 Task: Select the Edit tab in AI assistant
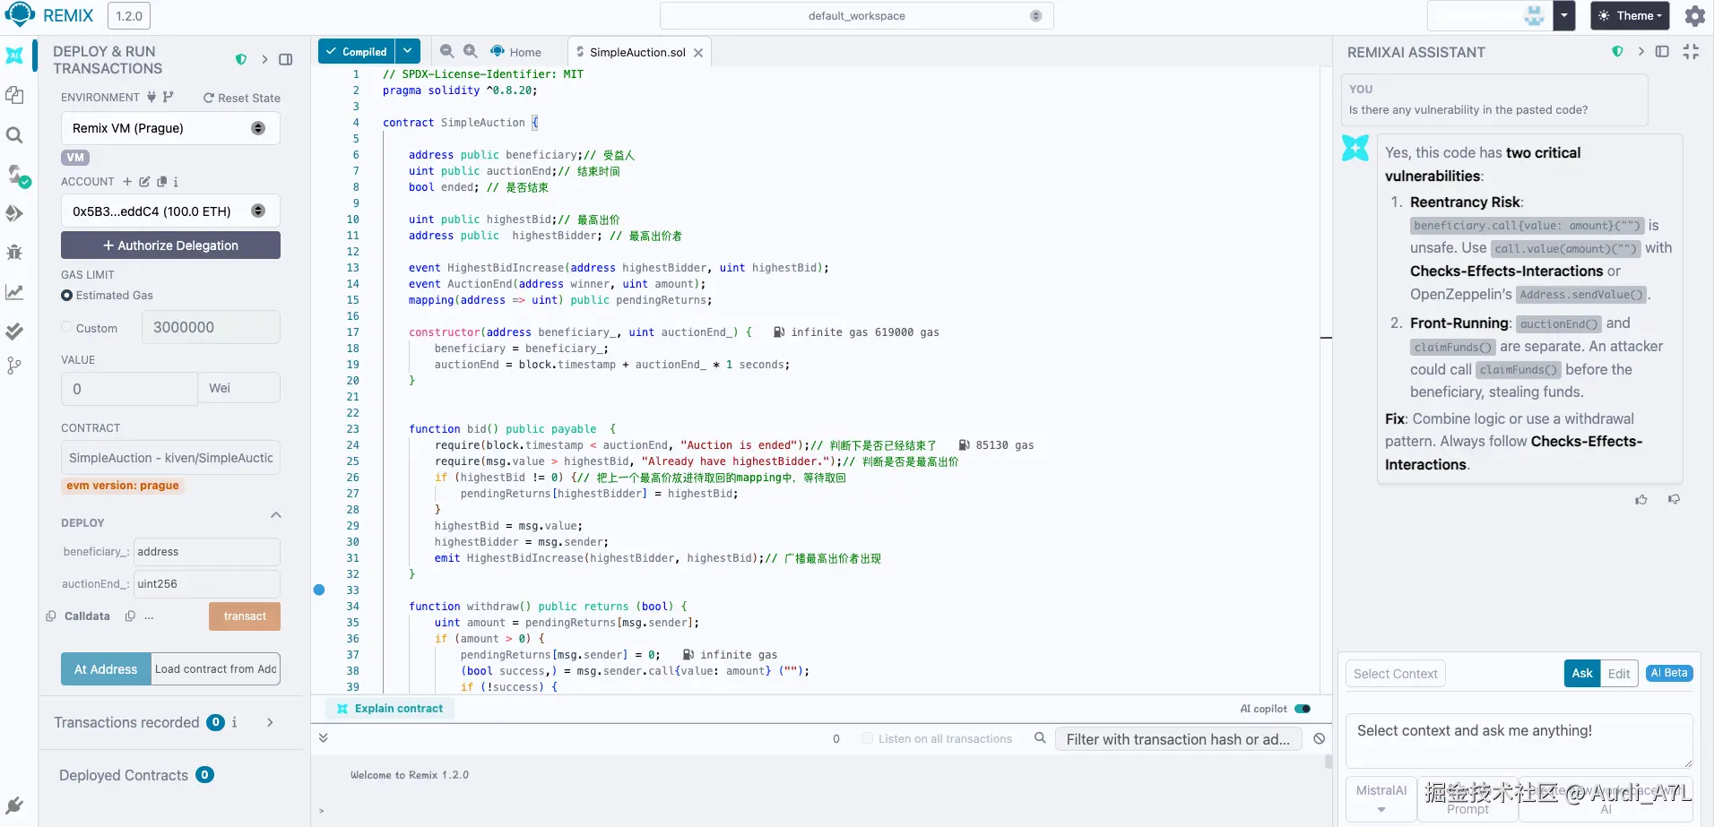[x=1618, y=674]
